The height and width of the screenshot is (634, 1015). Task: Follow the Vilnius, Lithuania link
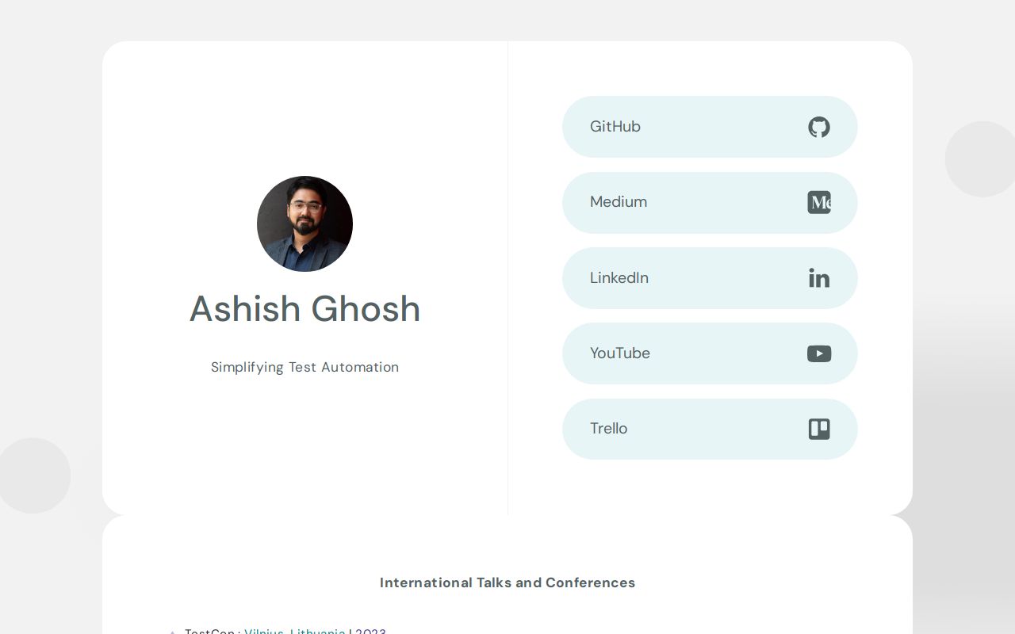[294, 631]
